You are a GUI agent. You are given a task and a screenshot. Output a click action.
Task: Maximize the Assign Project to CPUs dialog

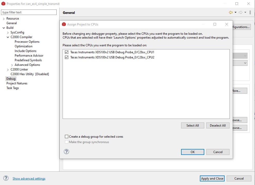[x=215, y=24]
